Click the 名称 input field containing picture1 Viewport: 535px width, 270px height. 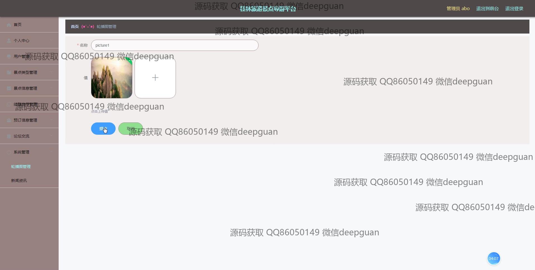[x=175, y=45]
